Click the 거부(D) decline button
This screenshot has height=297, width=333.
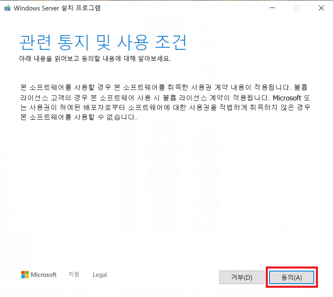pyautogui.click(x=241, y=277)
